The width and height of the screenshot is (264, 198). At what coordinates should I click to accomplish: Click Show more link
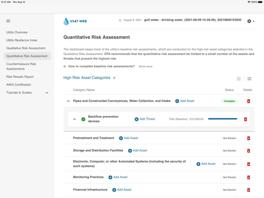click(x=145, y=66)
